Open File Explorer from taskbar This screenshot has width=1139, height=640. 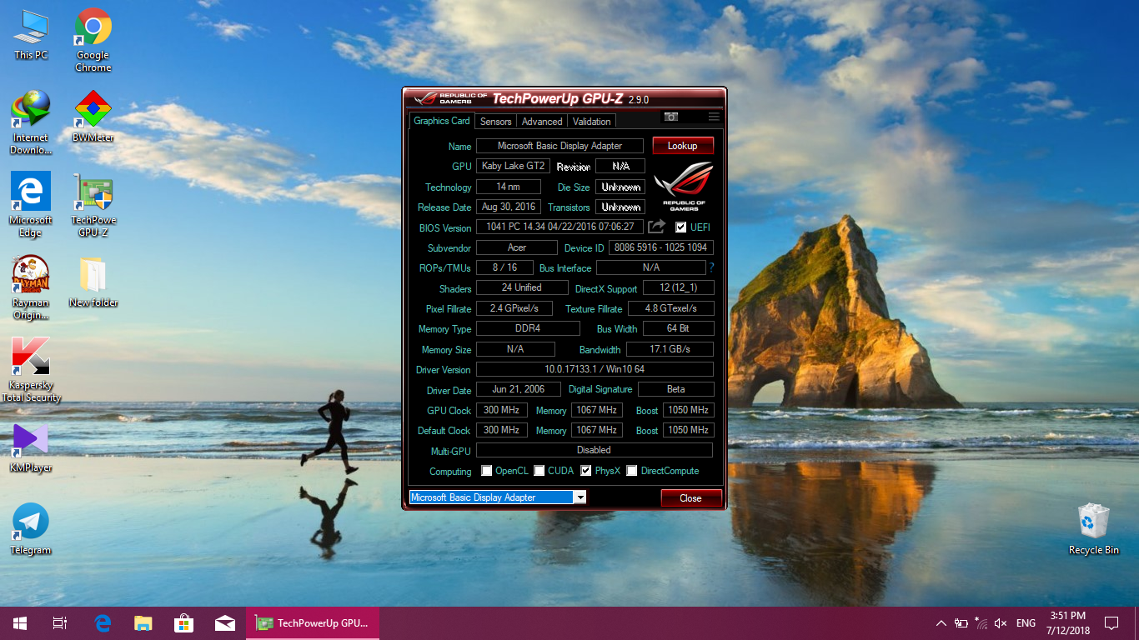coord(143,622)
